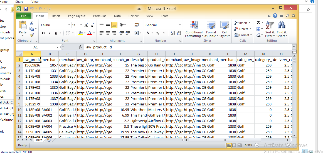
Task: Click the Select All corner button
Action: click(x=19, y=54)
